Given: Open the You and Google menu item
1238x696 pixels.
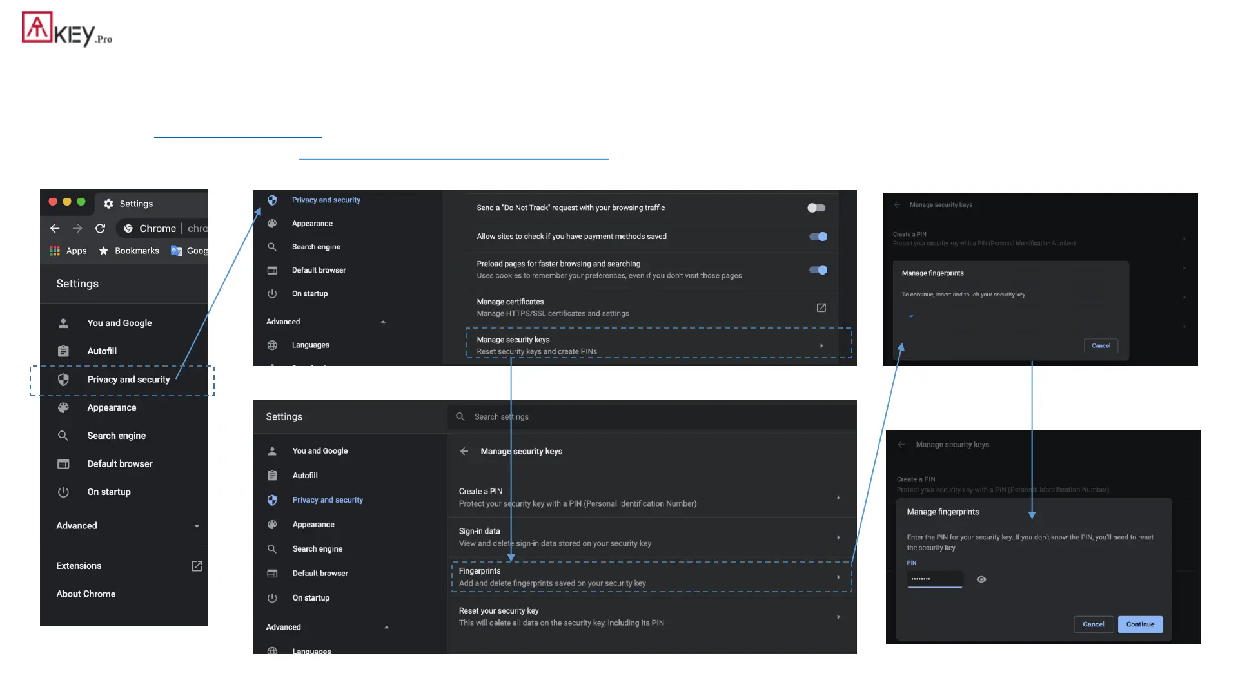Looking at the screenshot, I should tap(119, 323).
